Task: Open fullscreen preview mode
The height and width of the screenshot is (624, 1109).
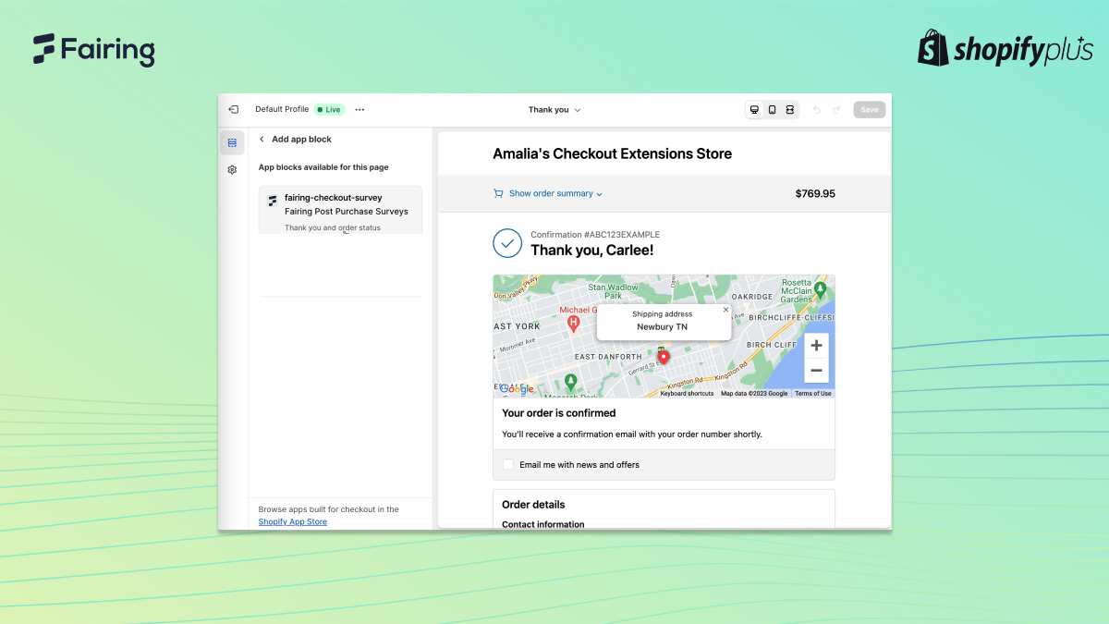Action: 790,109
